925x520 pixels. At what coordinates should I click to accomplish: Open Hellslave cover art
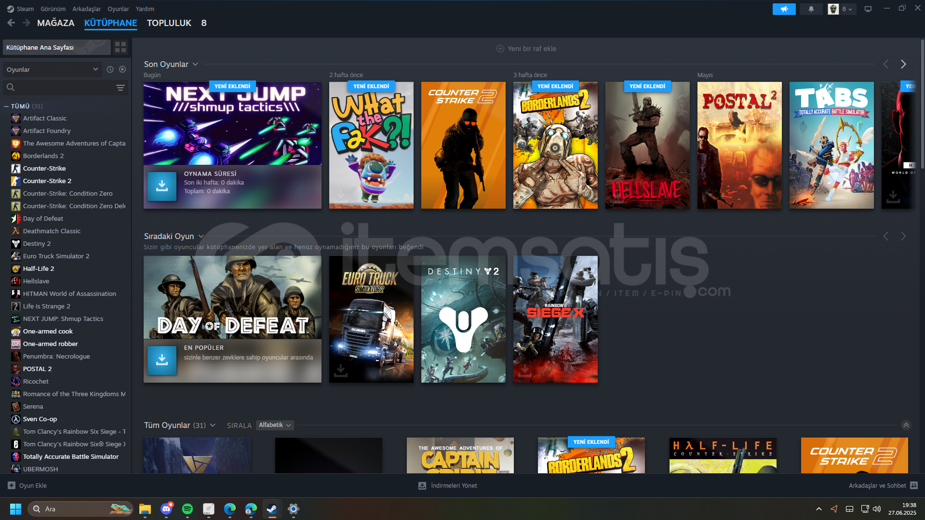point(647,145)
